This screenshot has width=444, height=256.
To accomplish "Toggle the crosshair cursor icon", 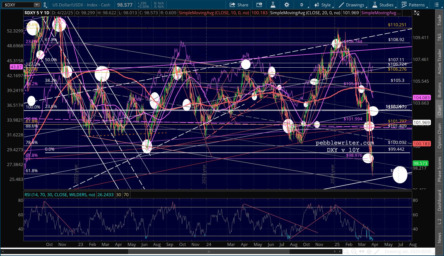I will [x=369, y=252].
